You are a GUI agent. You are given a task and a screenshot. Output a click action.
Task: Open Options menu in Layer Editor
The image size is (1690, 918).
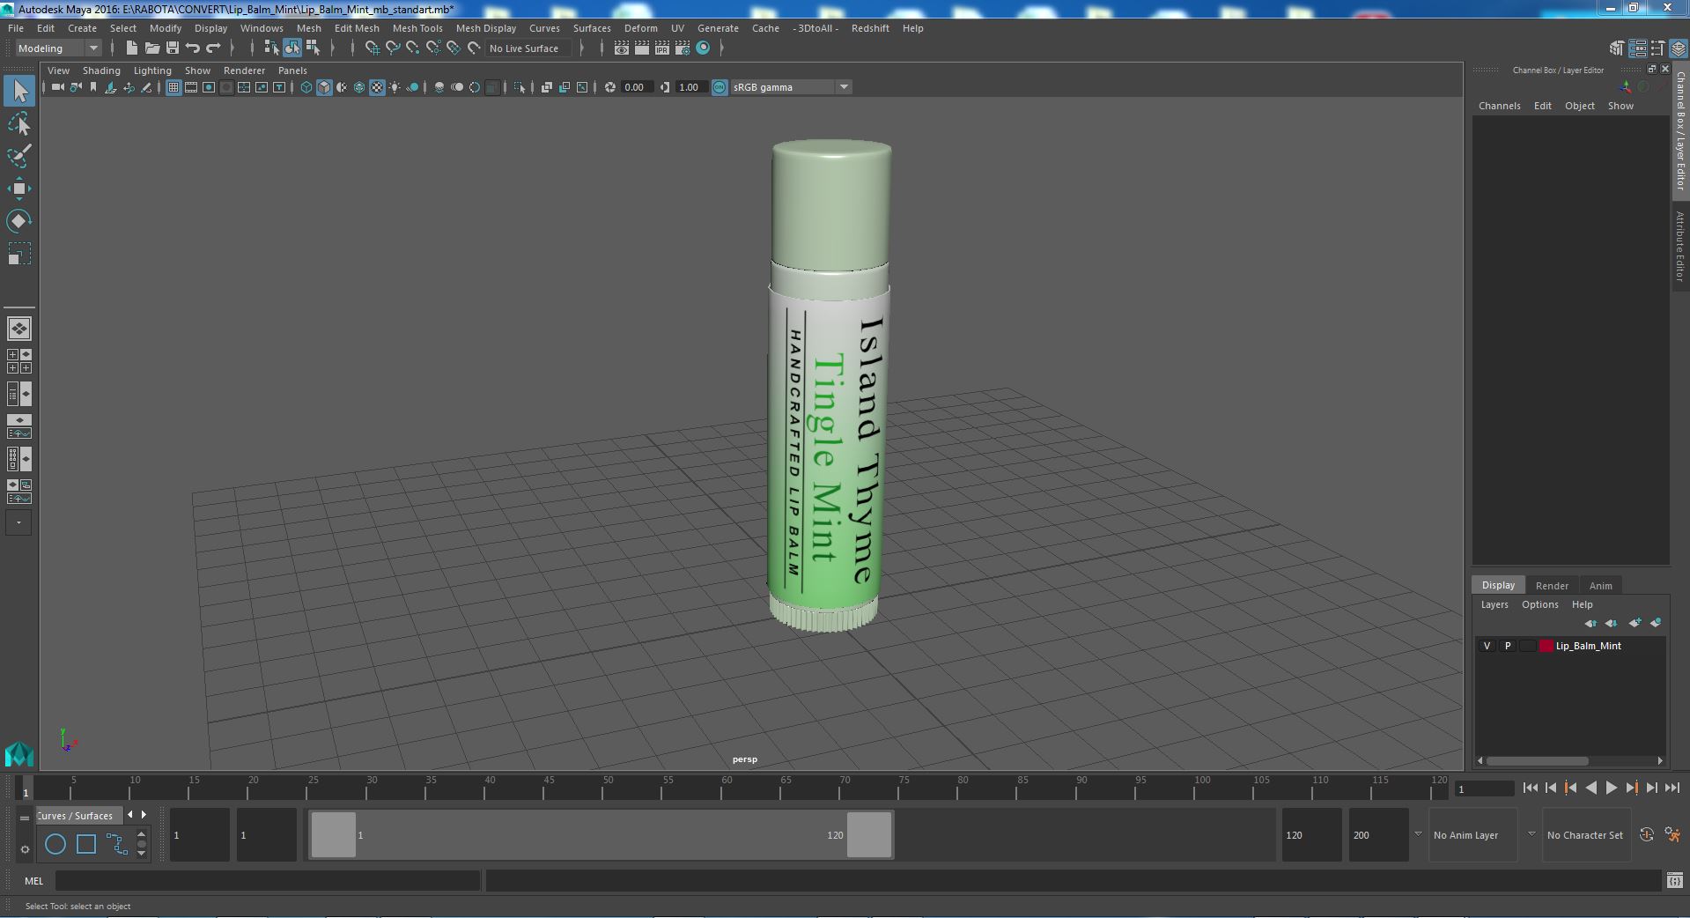[1539, 604]
